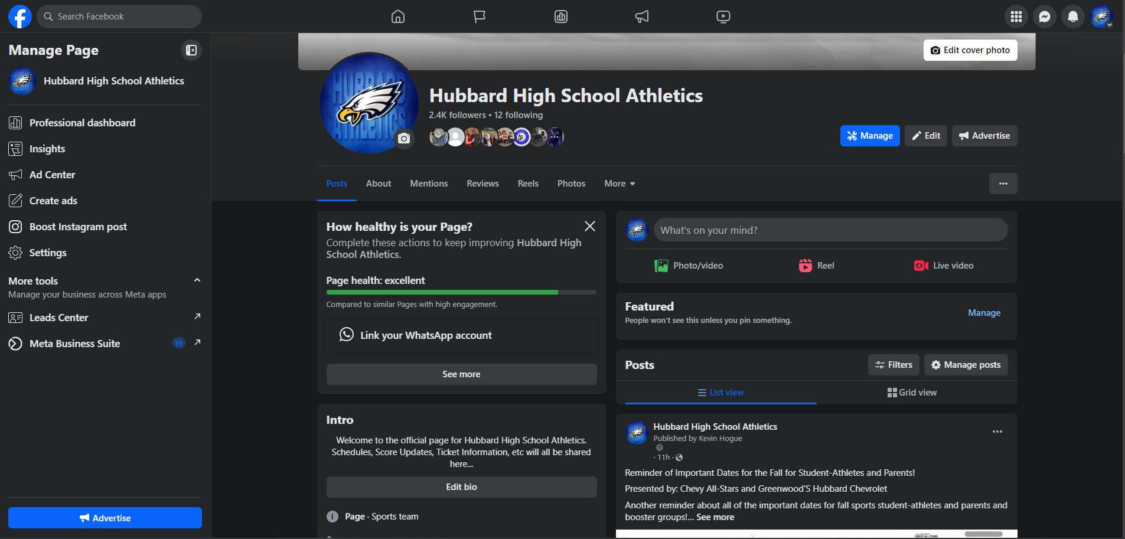Click the Page health progress bar
This screenshot has height=539, width=1125.
461,292
